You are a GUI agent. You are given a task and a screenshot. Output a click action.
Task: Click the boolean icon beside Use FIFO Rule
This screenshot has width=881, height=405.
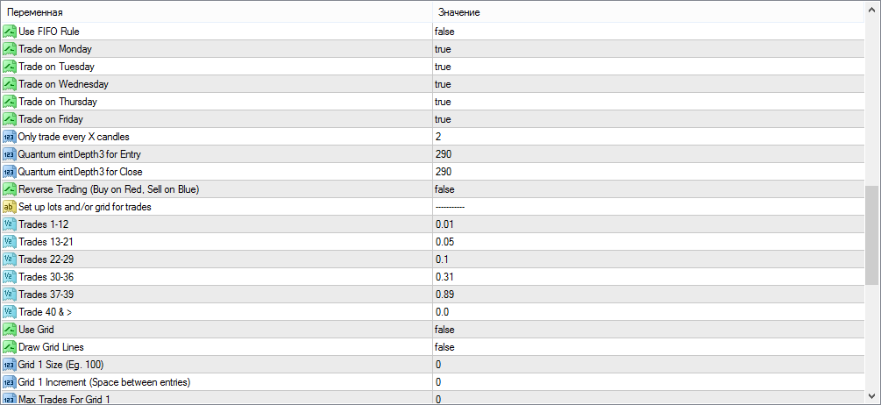(10, 32)
